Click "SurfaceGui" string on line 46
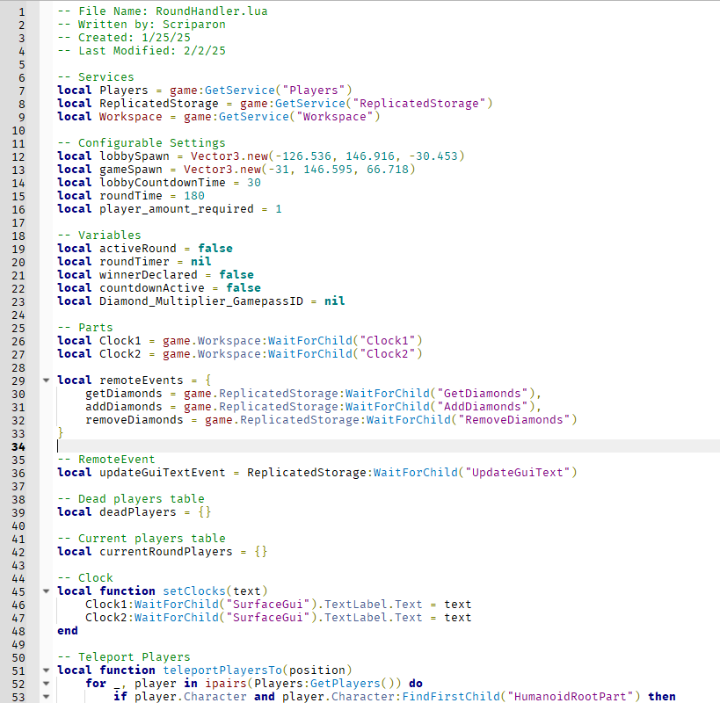 click(x=268, y=605)
